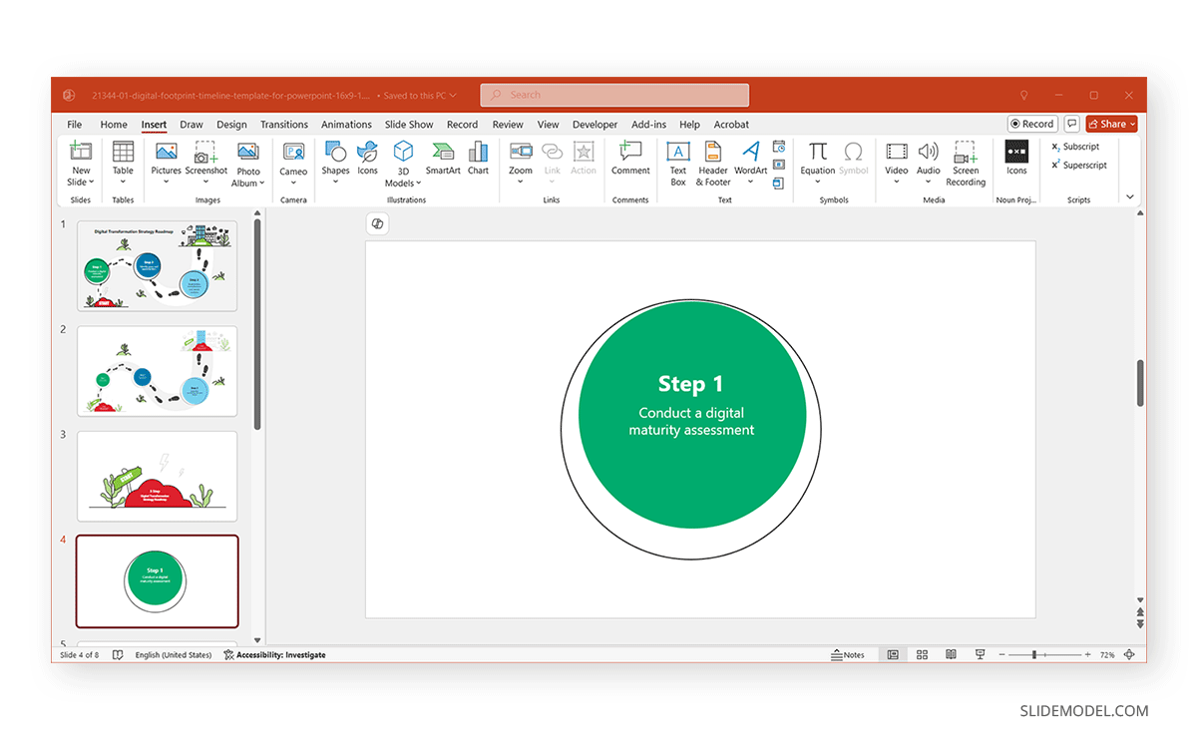Click the New Slide icon

(x=81, y=152)
